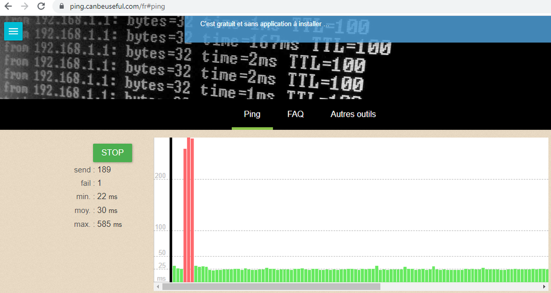Switch to the Ping tab

pyautogui.click(x=252, y=115)
